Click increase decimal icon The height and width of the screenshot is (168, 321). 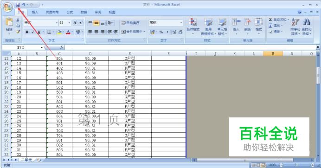click(x=174, y=32)
